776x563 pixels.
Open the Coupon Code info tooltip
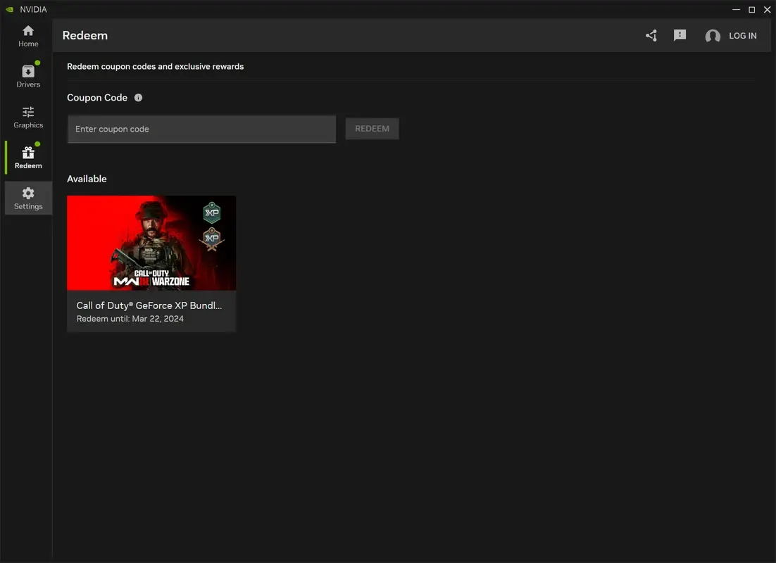(138, 97)
